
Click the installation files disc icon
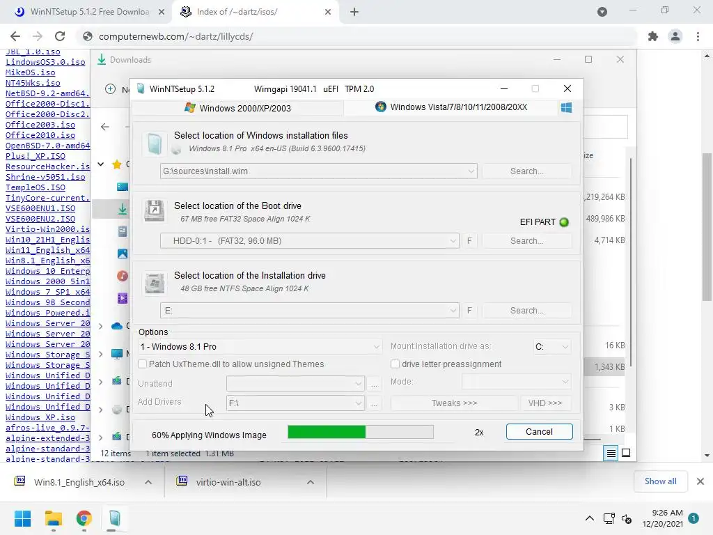pos(154,144)
